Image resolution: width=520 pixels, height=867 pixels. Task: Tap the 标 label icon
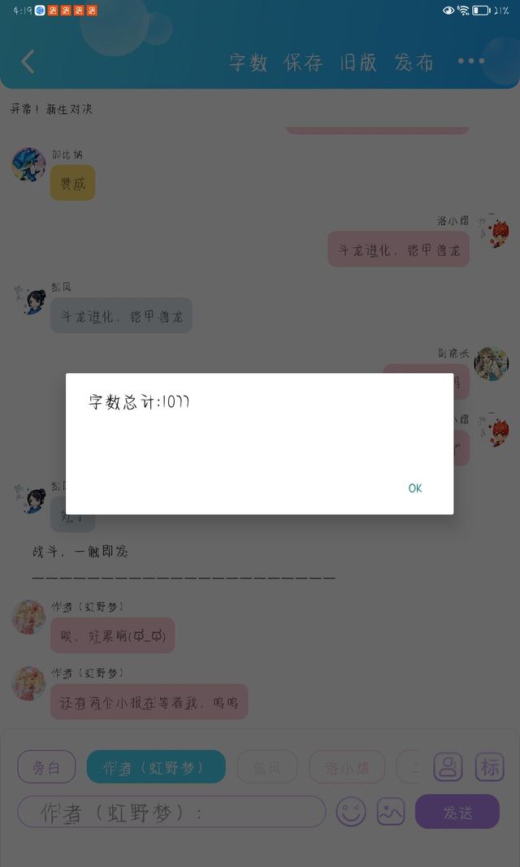point(490,766)
